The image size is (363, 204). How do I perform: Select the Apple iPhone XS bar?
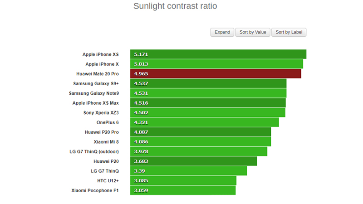pos(218,54)
